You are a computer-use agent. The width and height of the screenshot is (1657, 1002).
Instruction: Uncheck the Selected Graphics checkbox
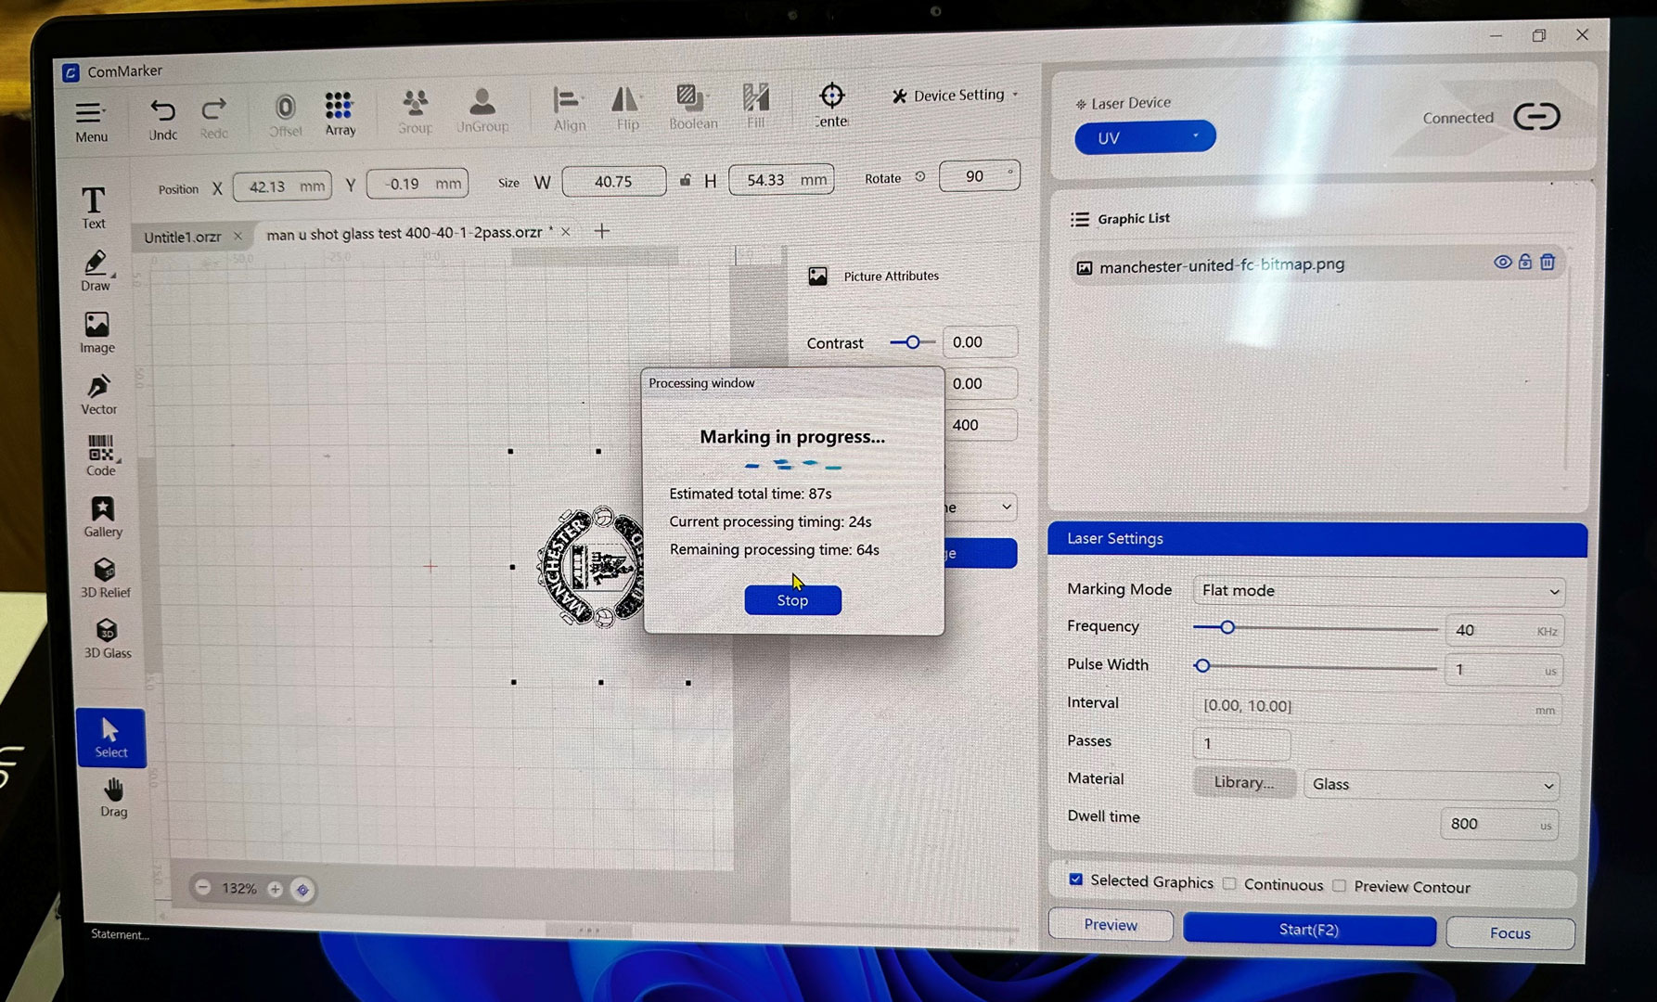tap(1075, 880)
